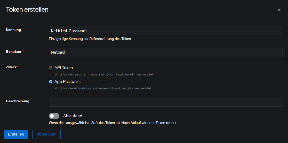Click the "App Passwort." option label text
This screenshot has height=143, width=288.
point(67,82)
